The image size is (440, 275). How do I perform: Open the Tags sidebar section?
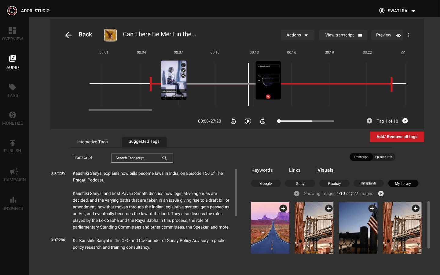point(13,90)
